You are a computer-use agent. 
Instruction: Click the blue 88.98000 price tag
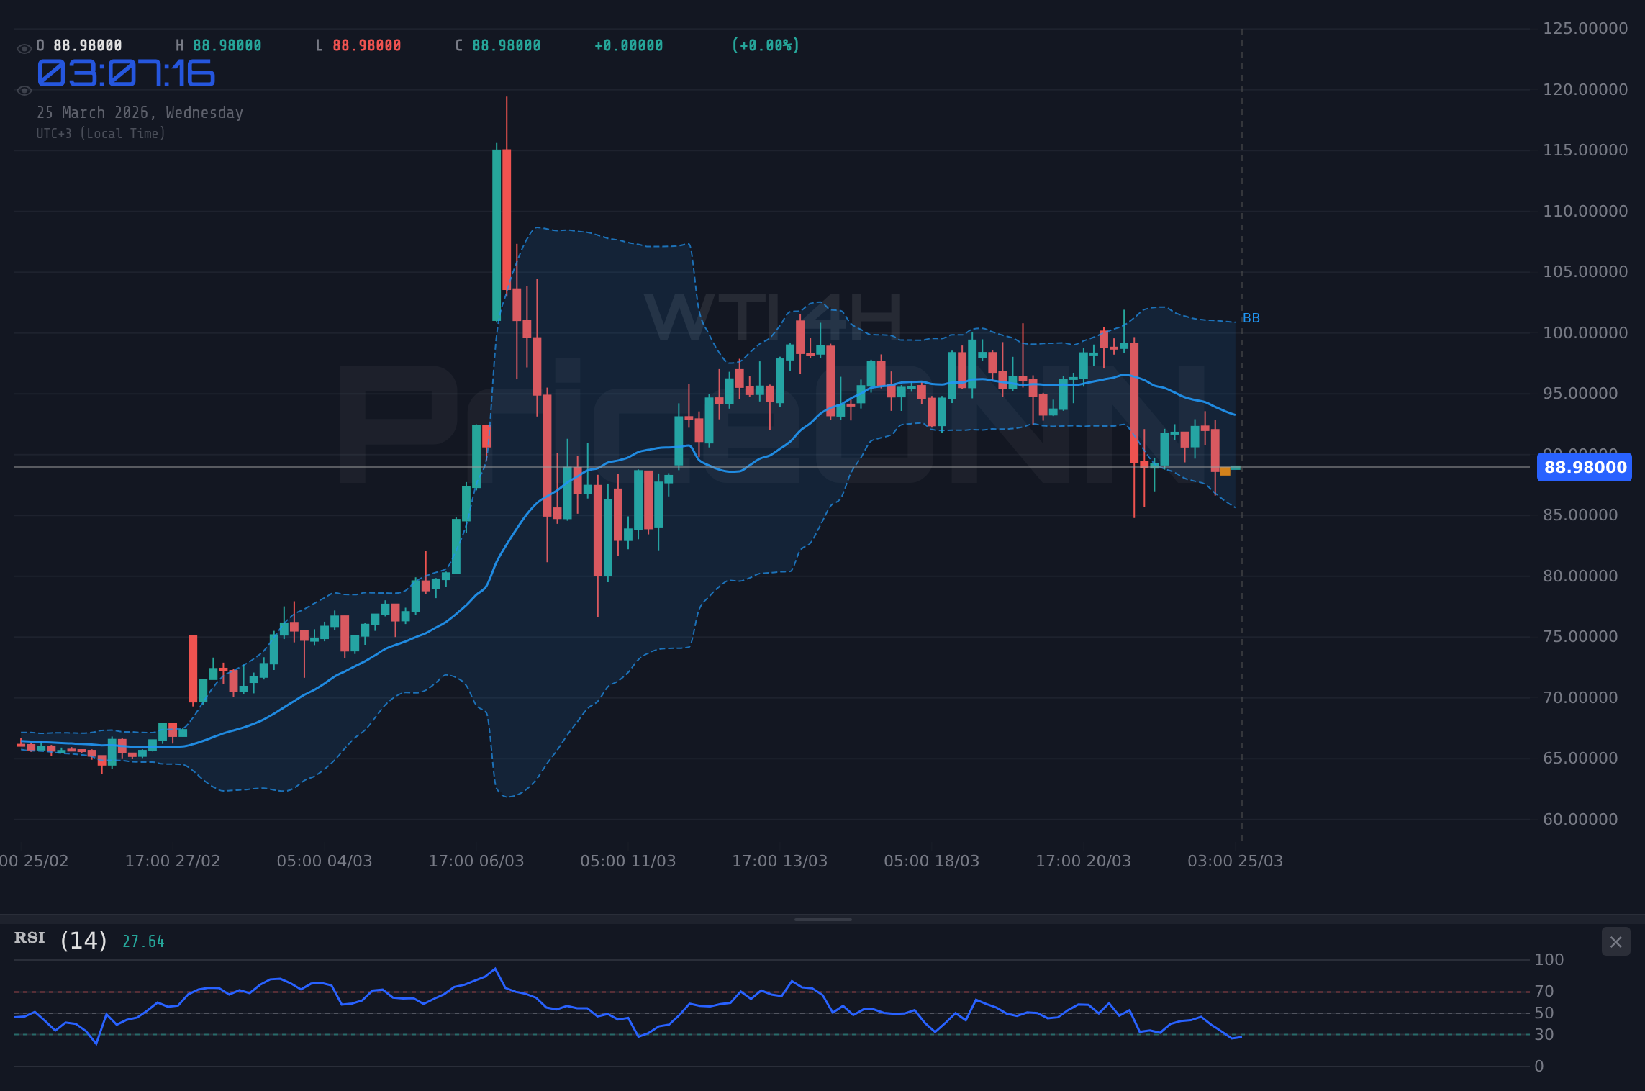coord(1584,468)
